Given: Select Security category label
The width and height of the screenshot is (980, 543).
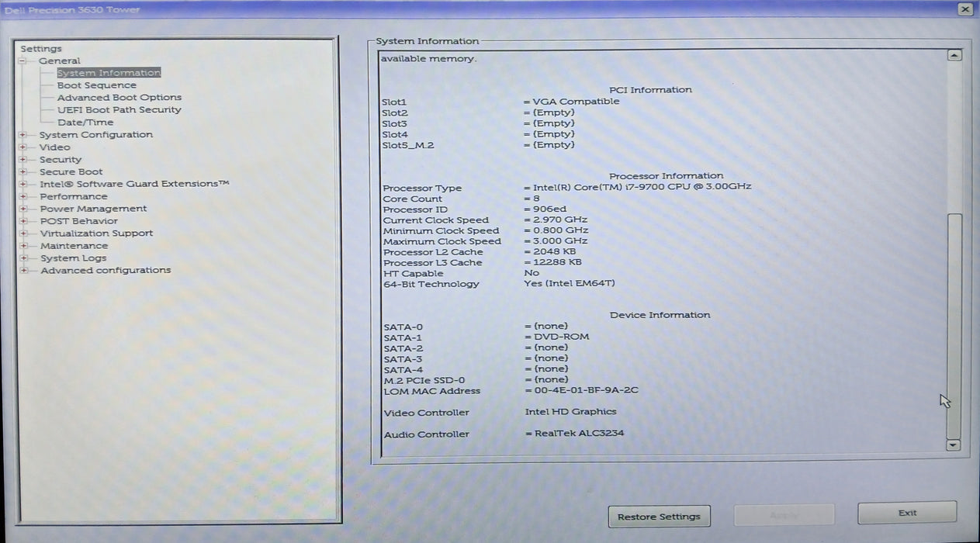Looking at the screenshot, I should (61, 160).
